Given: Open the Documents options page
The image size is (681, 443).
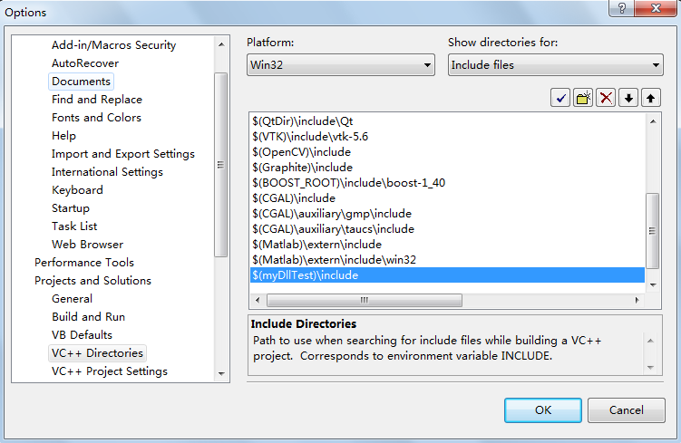Looking at the screenshot, I should [82, 82].
